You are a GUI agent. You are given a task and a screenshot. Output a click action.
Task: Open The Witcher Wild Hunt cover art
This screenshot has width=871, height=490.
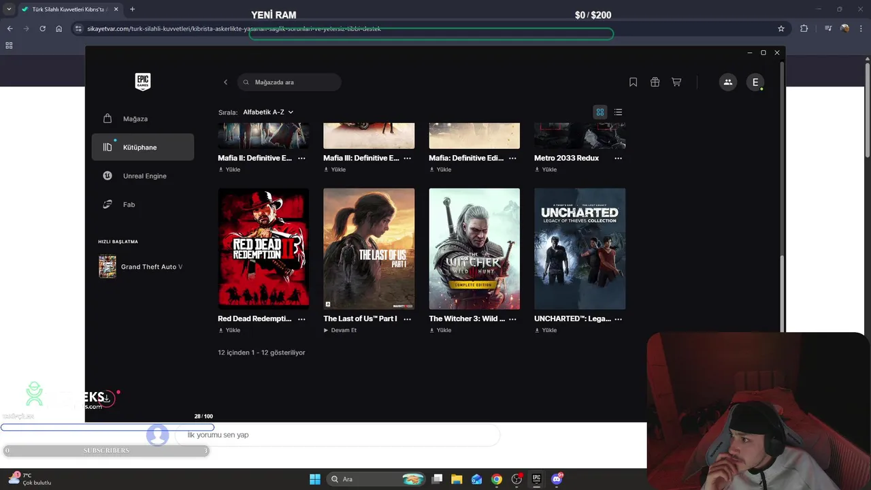[x=474, y=249]
